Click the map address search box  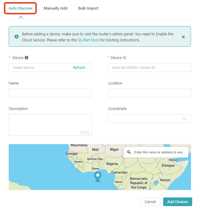[160, 152]
